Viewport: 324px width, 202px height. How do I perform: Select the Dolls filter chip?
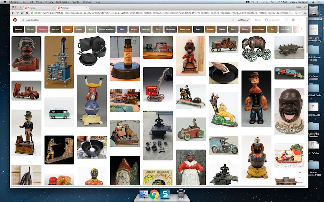(x=198, y=29)
